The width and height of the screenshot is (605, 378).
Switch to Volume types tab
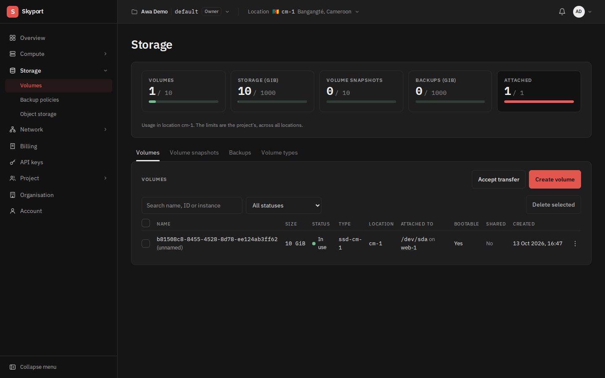279,152
